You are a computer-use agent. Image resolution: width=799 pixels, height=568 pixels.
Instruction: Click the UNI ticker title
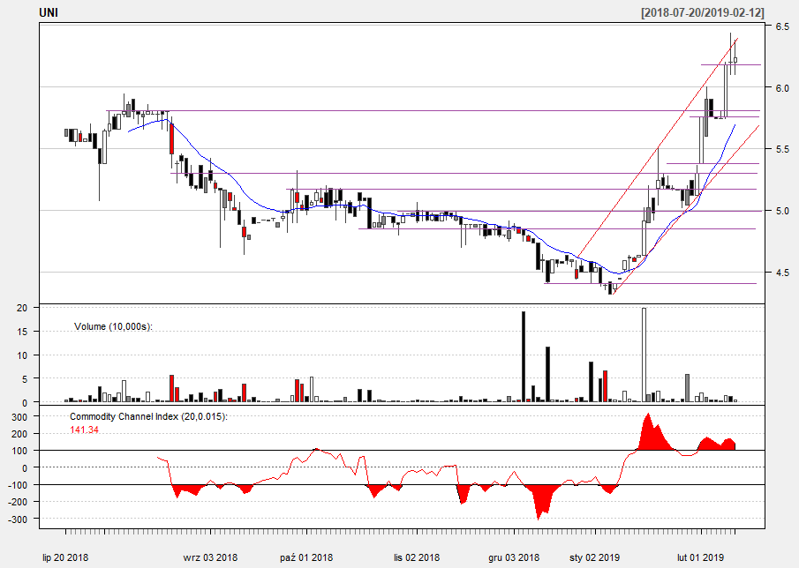pyautogui.click(x=49, y=12)
